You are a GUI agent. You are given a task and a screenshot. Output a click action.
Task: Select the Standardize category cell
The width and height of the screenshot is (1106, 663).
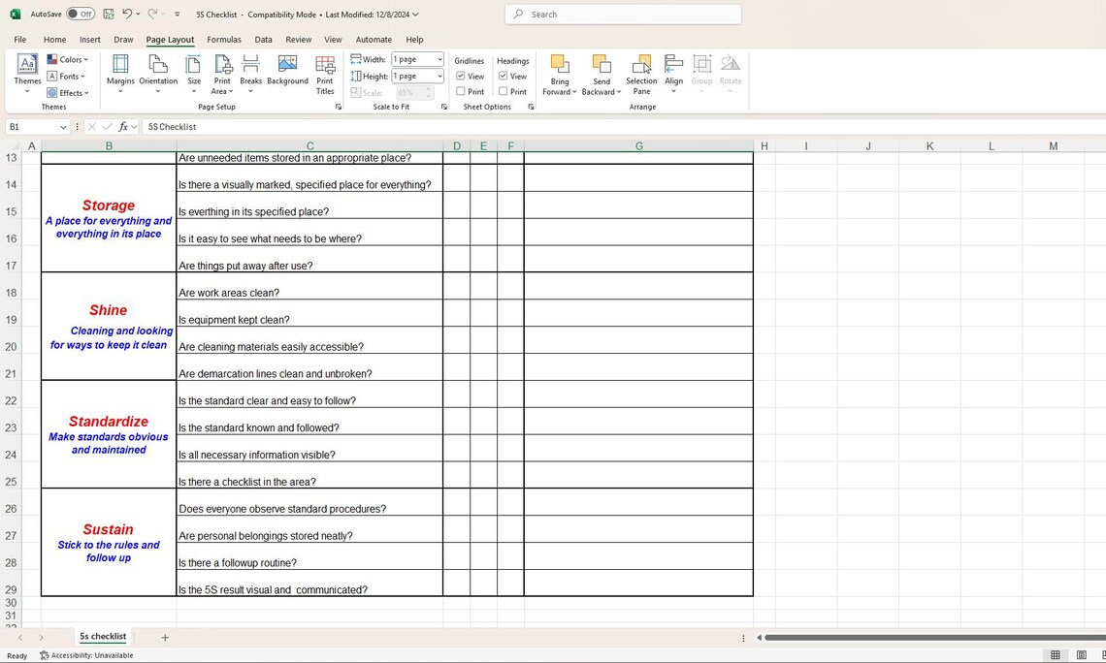pos(109,434)
